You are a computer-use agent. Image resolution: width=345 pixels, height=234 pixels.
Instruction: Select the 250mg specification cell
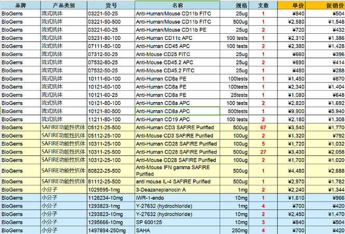234,230
